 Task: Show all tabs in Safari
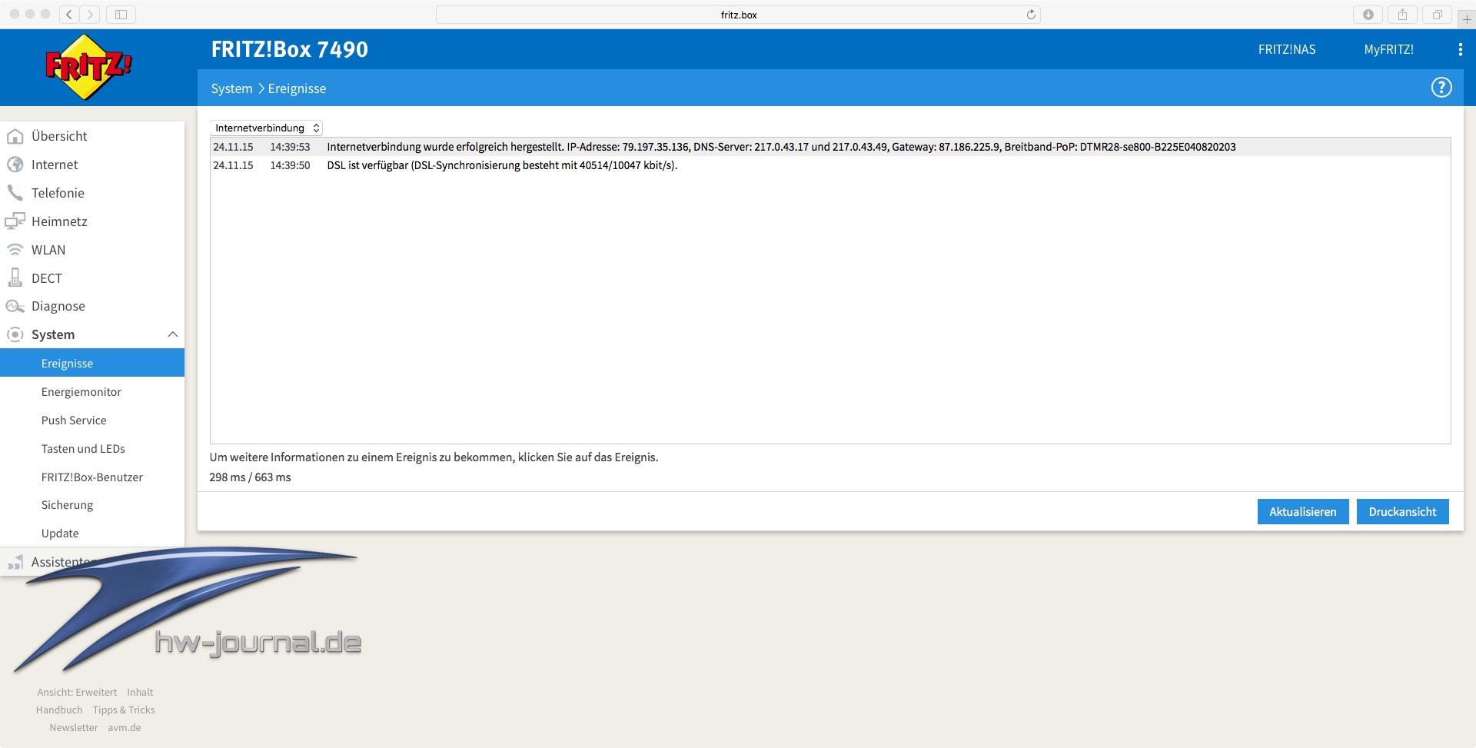pos(1437,15)
